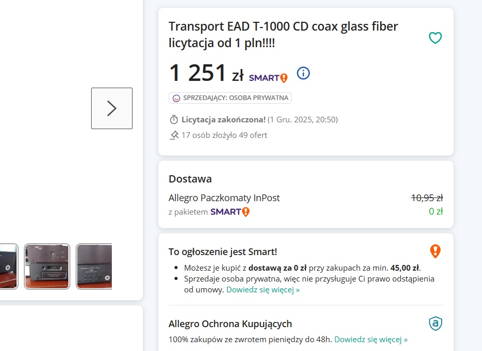This screenshot has height=351, width=482.
Task: Click the private seller badge
Action: pos(230,98)
